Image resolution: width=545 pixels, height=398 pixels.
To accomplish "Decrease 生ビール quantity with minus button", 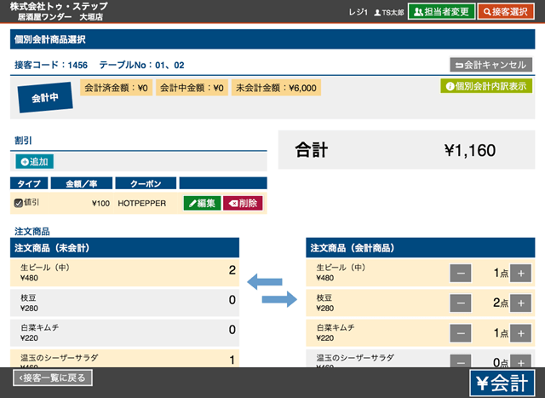I will tap(460, 274).
